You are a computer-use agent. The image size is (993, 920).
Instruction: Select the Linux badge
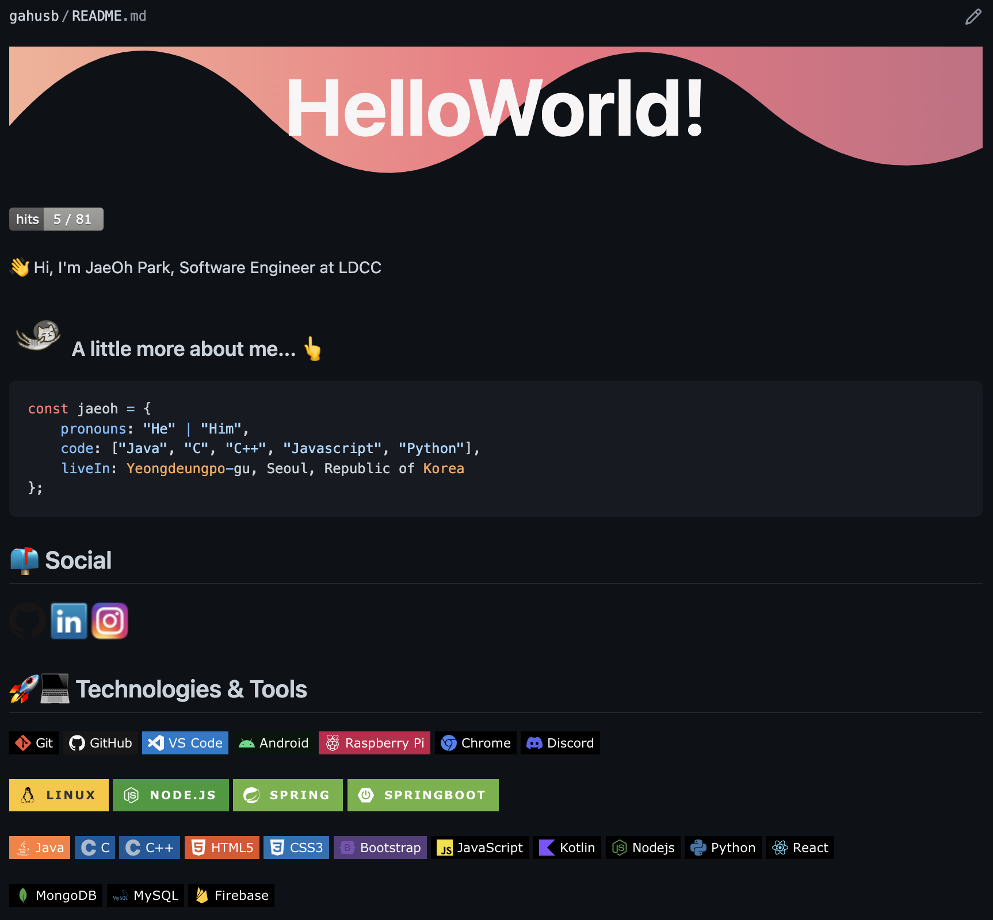58,795
